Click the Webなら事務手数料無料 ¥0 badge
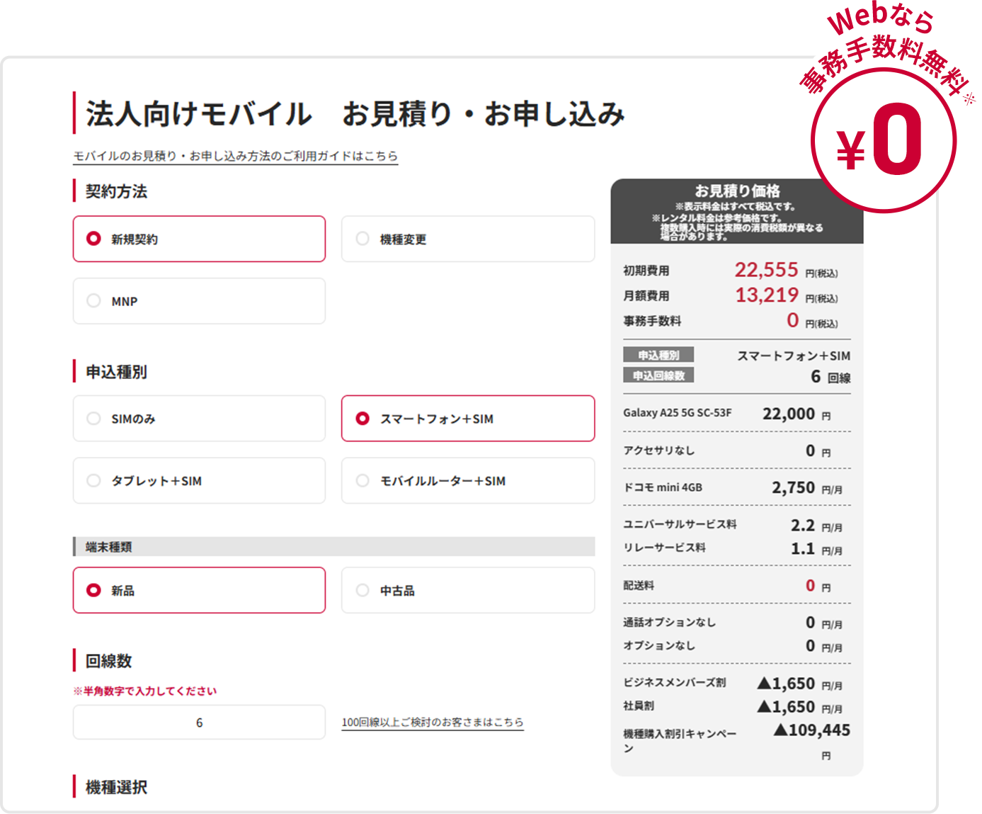 click(x=884, y=106)
